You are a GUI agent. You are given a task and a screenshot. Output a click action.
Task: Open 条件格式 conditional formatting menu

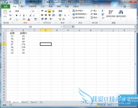[x=78, y=11]
